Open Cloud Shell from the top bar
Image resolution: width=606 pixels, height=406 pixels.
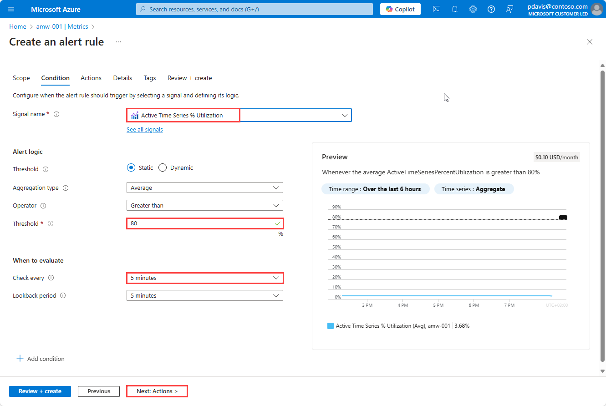pyautogui.click(x=436, y=9)
